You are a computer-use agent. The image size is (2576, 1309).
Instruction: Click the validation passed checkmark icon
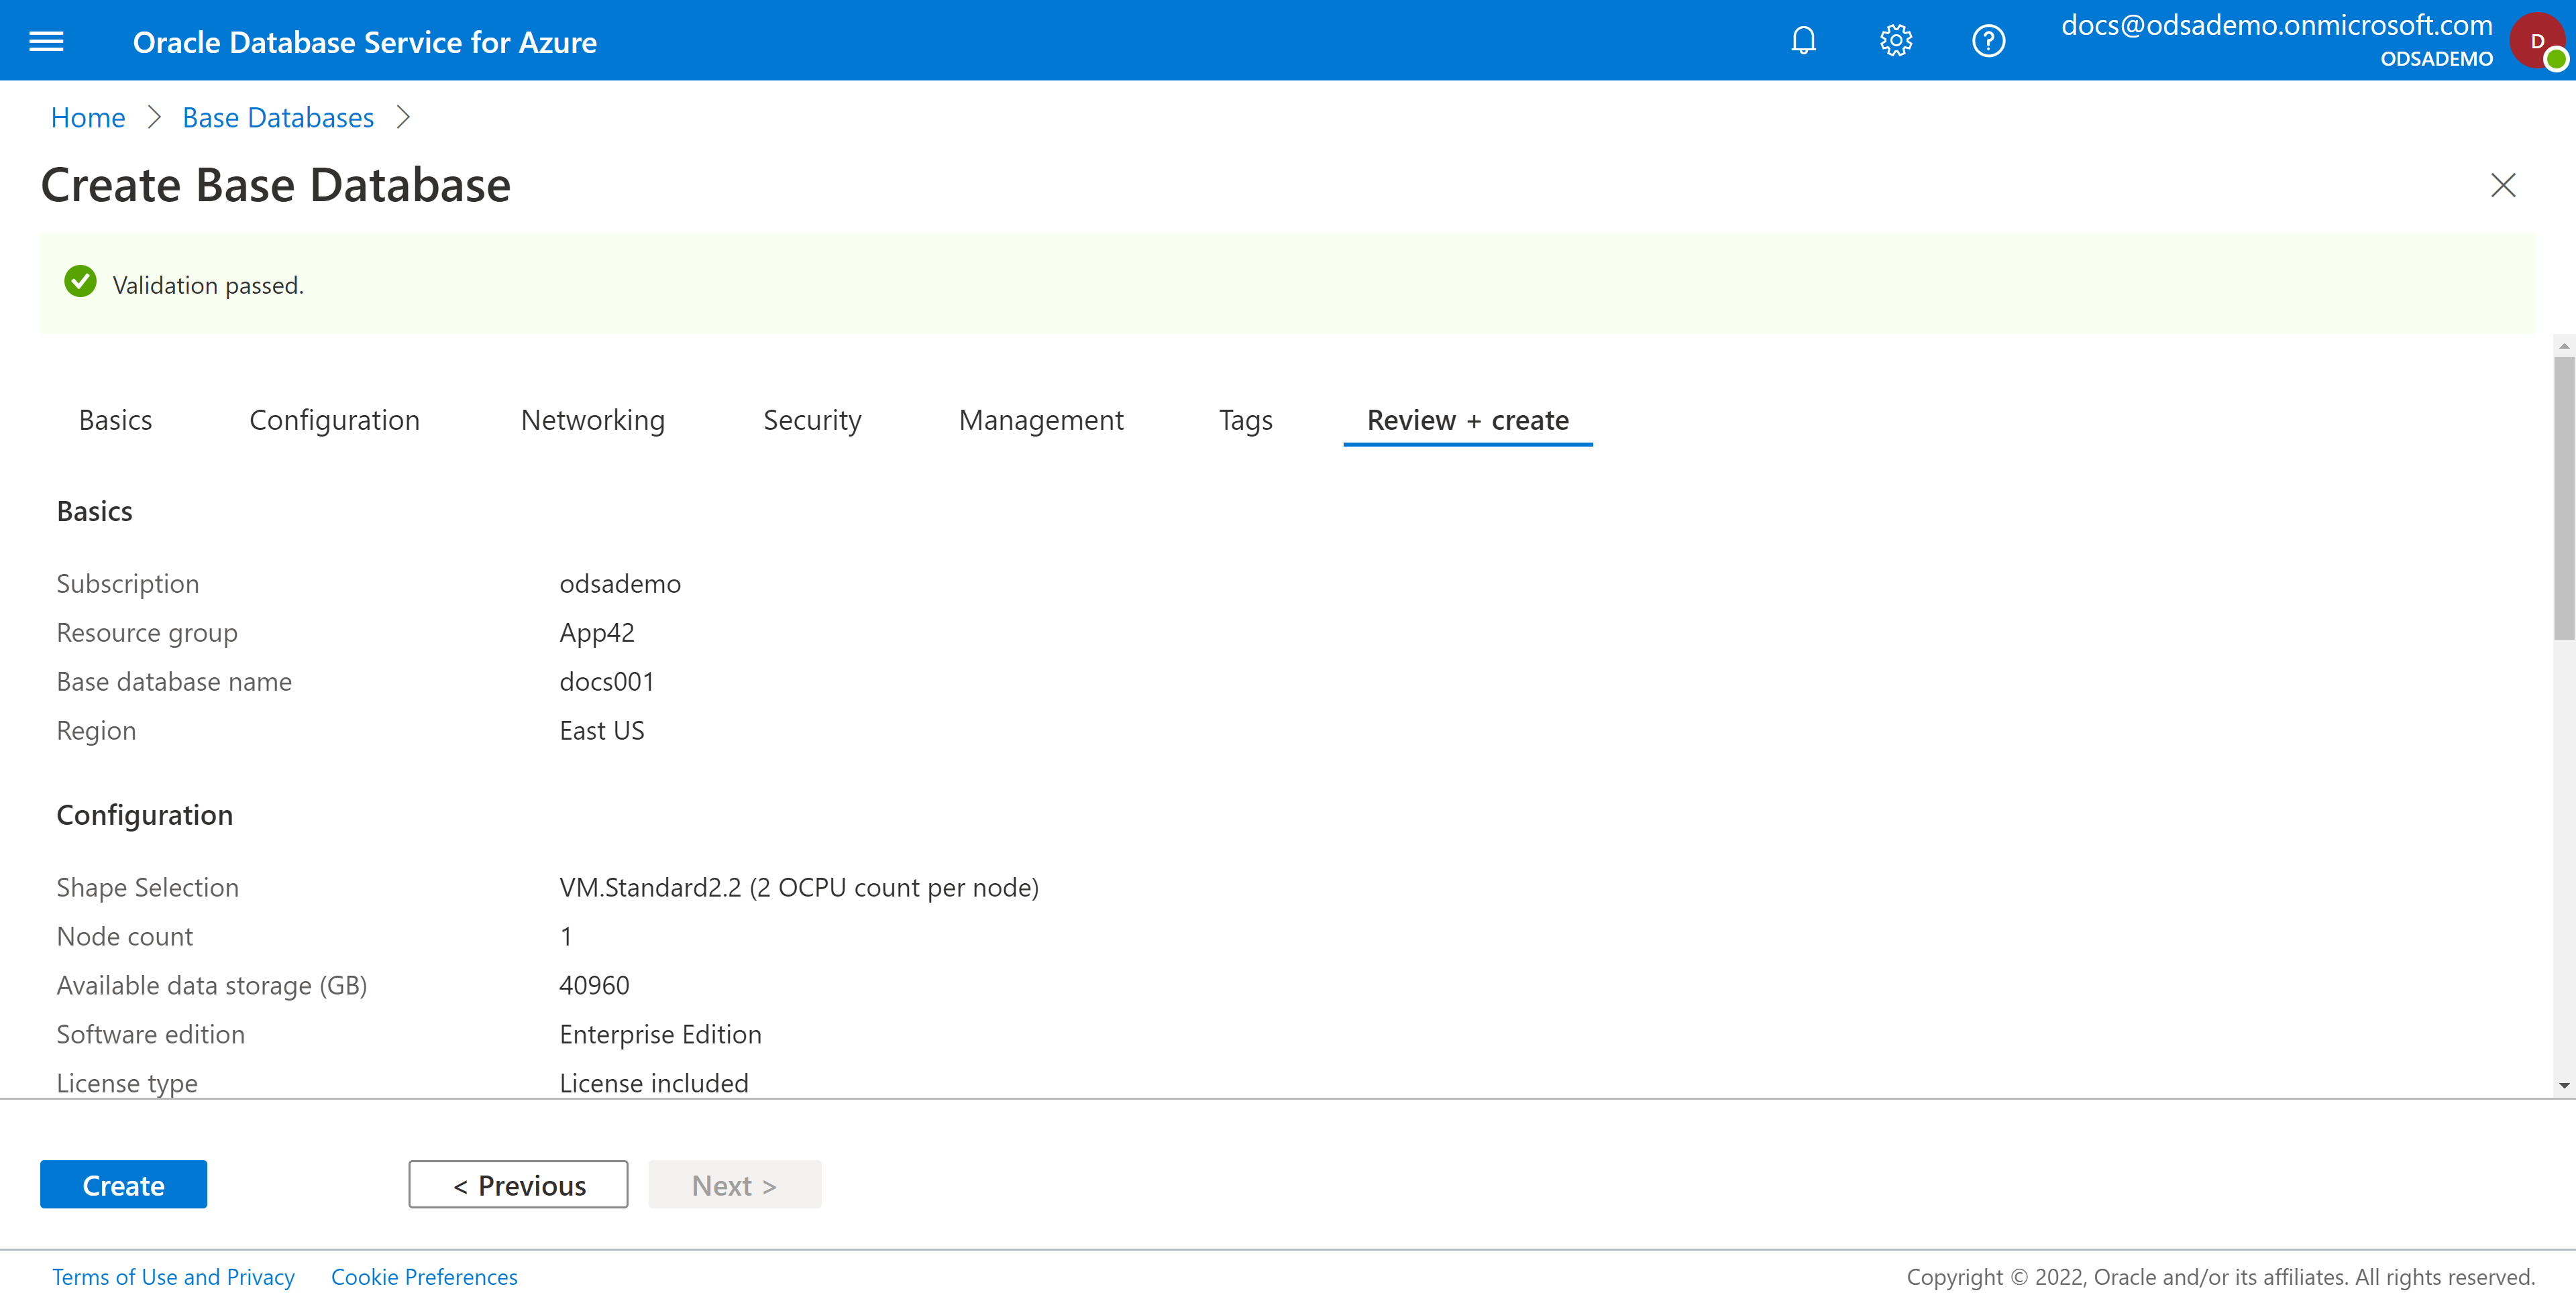[x=80, y=282]
